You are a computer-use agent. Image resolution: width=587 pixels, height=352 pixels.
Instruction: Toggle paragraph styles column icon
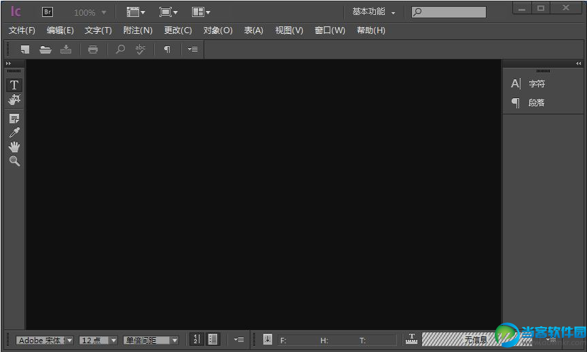(x=212, y=339)
